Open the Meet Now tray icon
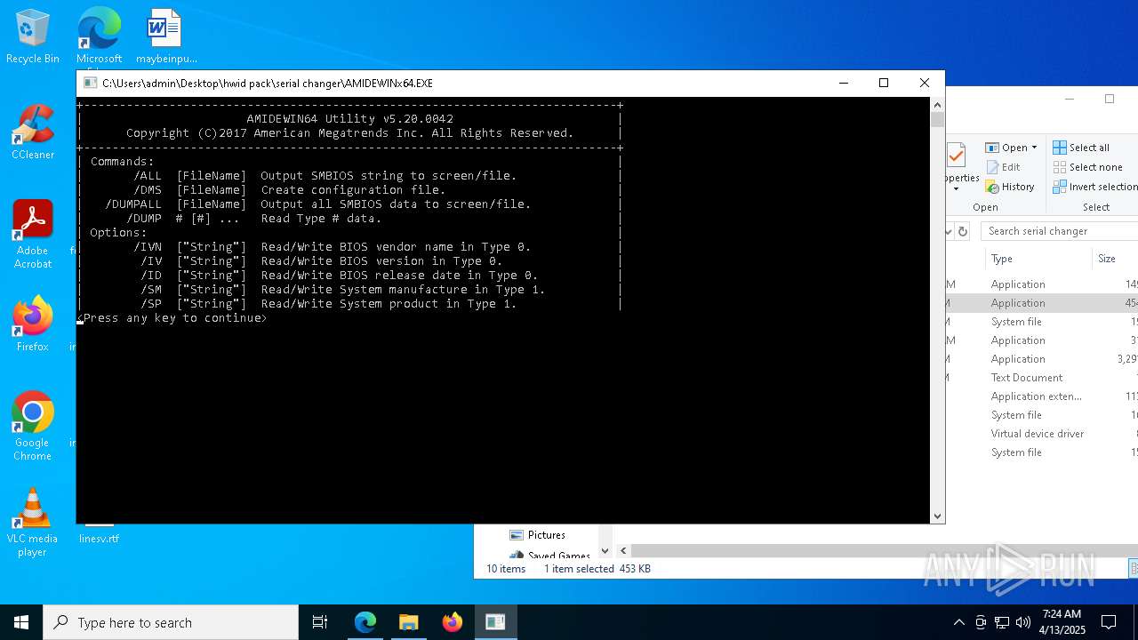The image size is (1138, 640). coord(981,622)
